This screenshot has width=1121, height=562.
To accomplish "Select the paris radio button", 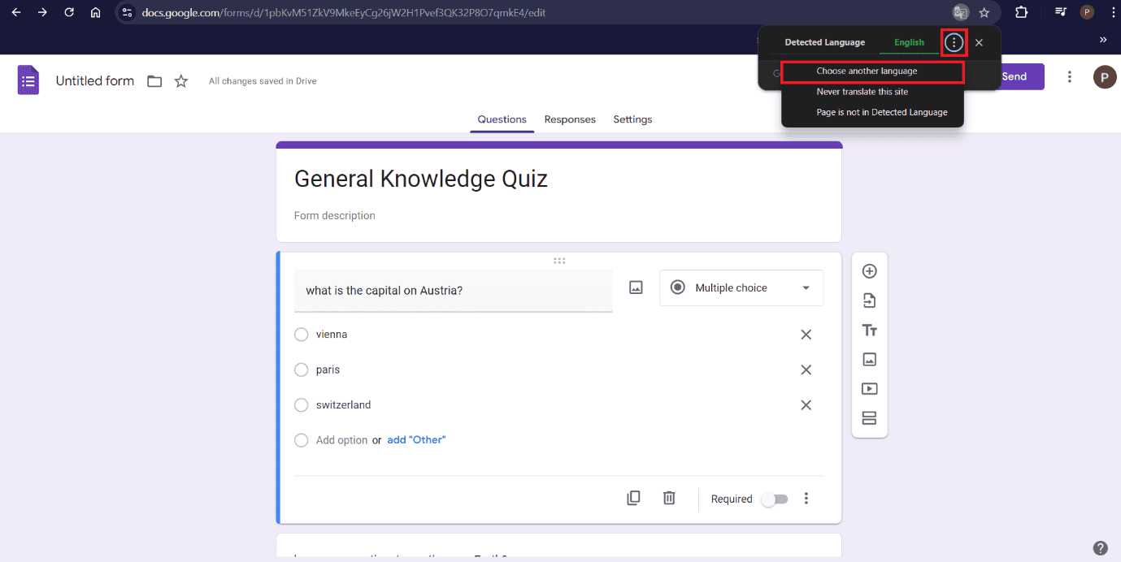I will tap(302, 370).
